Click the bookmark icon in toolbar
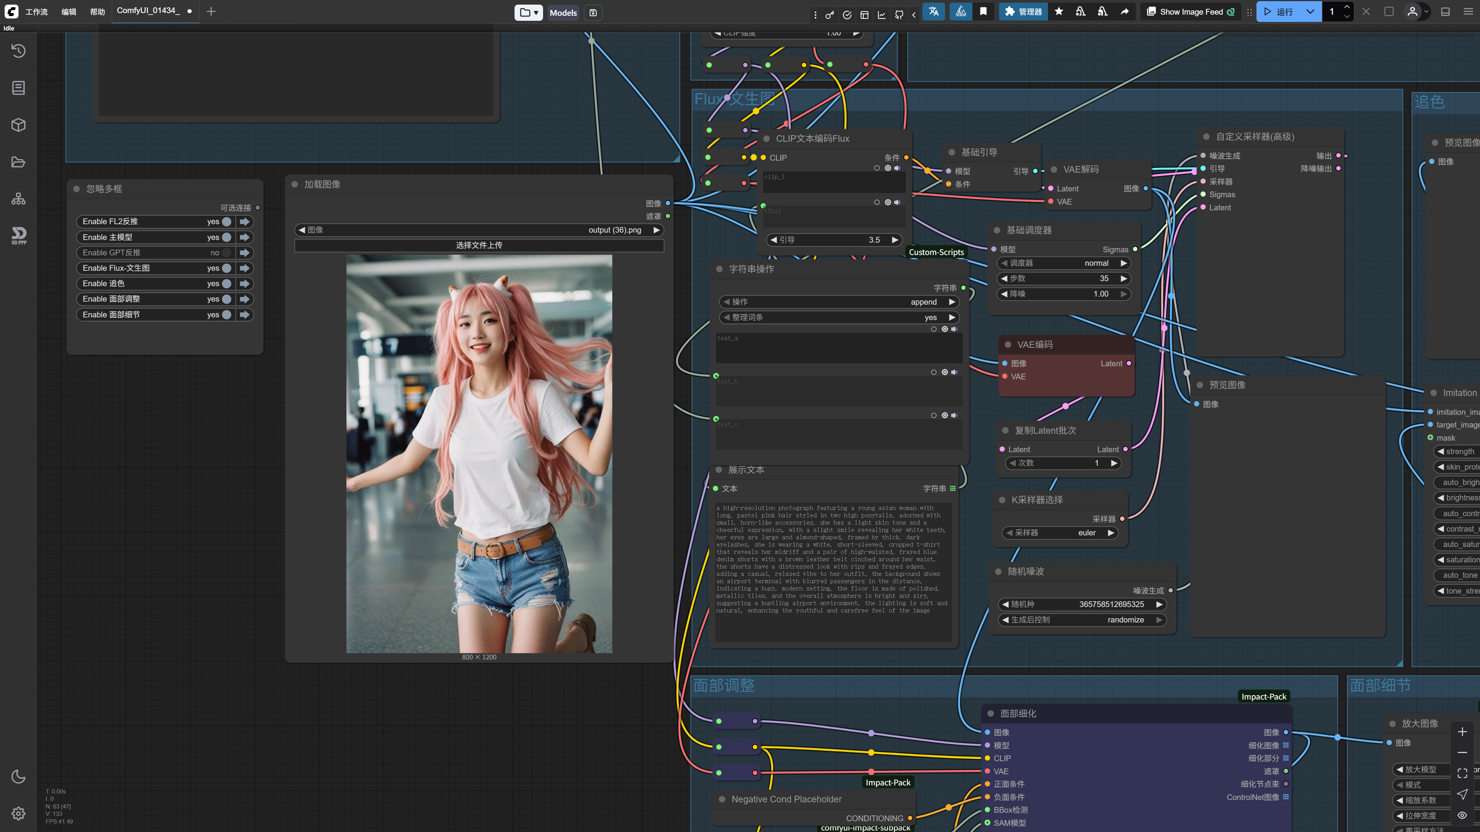 tap(983, 12)
